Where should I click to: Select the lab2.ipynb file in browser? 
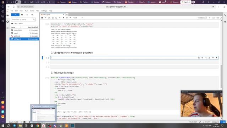point(24,39)
